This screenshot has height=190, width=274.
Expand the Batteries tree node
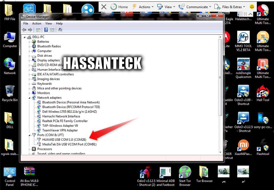(x=29, y=42)
